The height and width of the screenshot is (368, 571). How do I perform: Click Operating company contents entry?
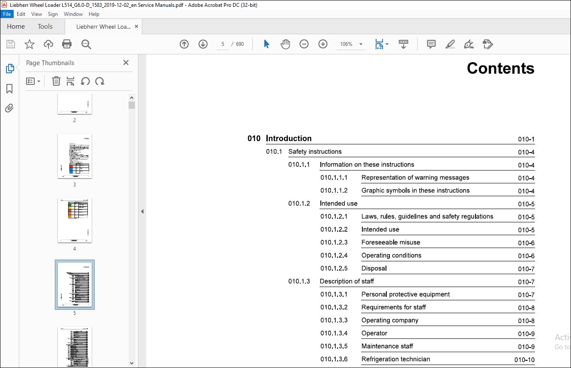coord(390,320)
